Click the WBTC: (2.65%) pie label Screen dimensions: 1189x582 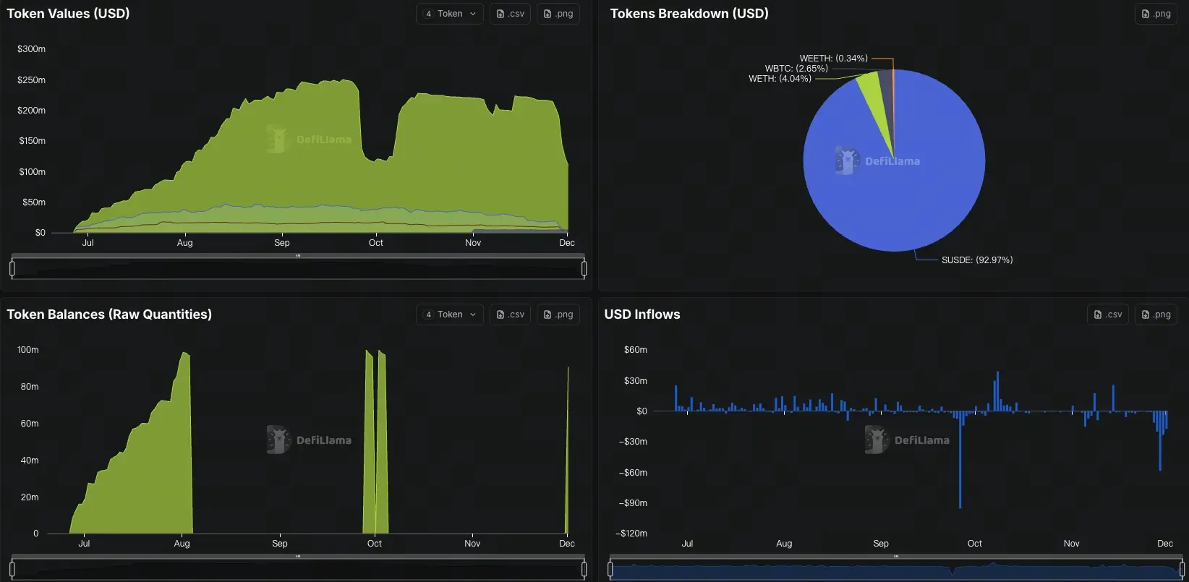[796, 69]
